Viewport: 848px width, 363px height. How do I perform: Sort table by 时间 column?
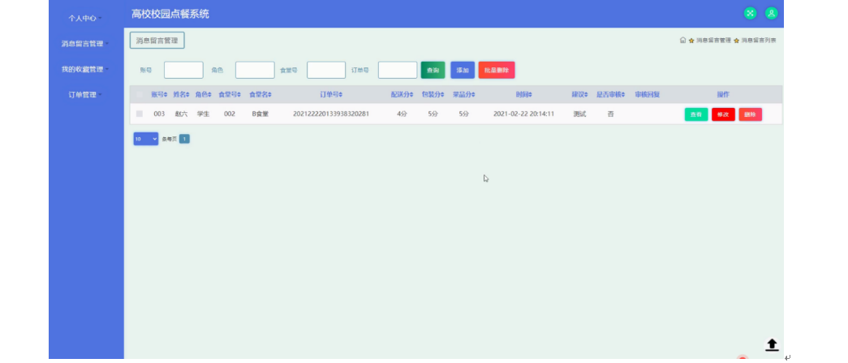(x=523, y=95)
